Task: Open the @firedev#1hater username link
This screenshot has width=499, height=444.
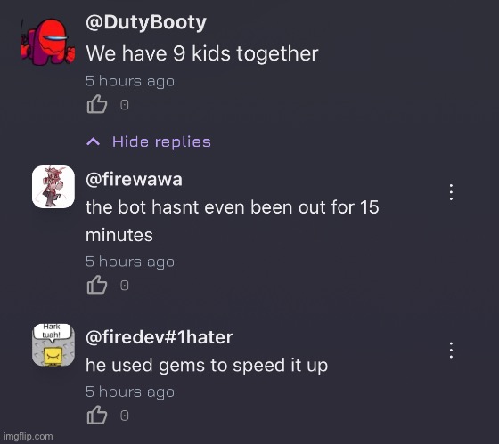Action: coord(160,337)
